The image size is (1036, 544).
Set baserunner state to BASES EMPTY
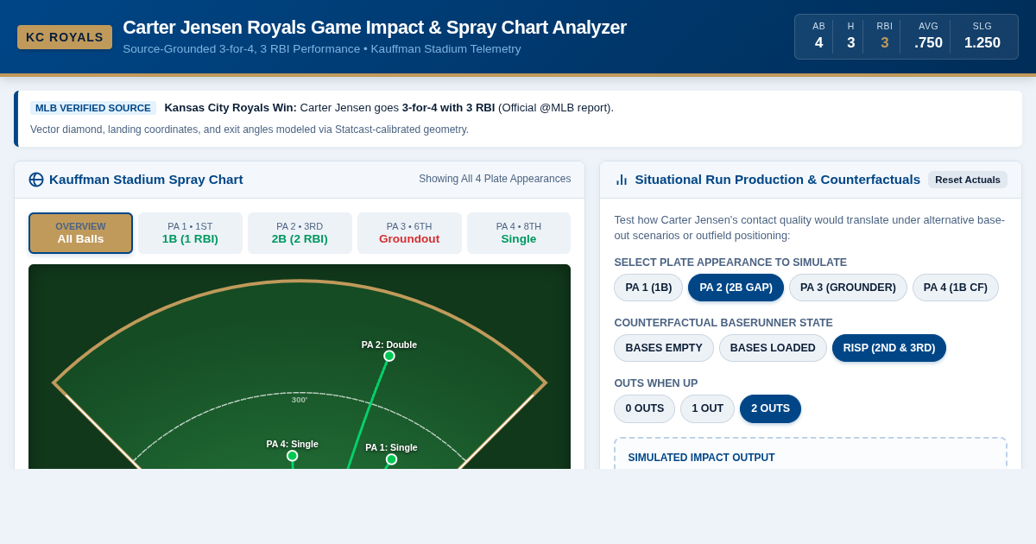click(x=664, y=348)
